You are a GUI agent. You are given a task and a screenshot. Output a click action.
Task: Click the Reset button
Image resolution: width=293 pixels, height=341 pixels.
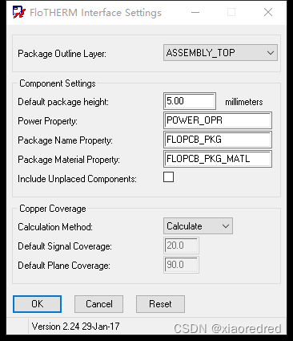pyautogui.click(x=160, y=304)
